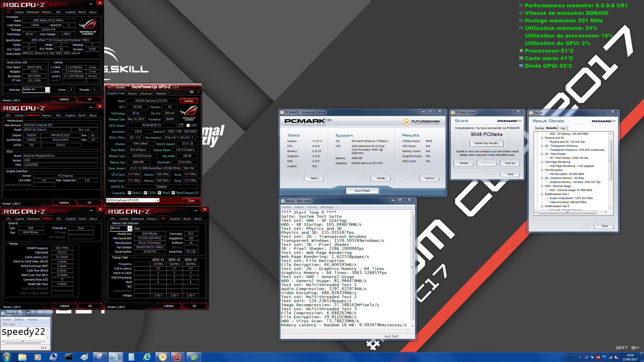Image resolution: width=644 pixels, height=362 pixels.
Task: Click Run PCMark button
Action: pos(362,191)
